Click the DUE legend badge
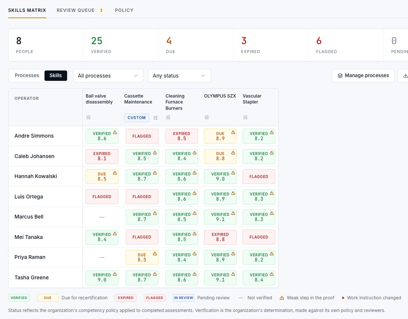408x319 pixels. pyautogui.click(x=47, y=297)
